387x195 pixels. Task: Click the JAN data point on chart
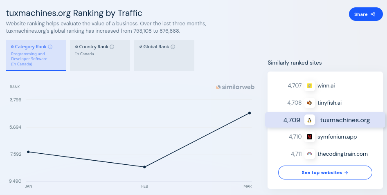tap(28, 152)
